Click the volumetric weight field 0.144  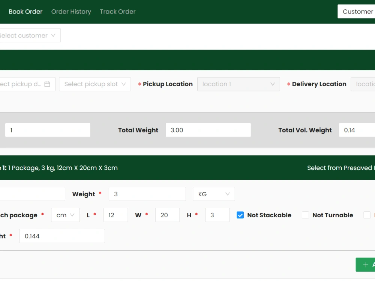(x=62, y=236)
